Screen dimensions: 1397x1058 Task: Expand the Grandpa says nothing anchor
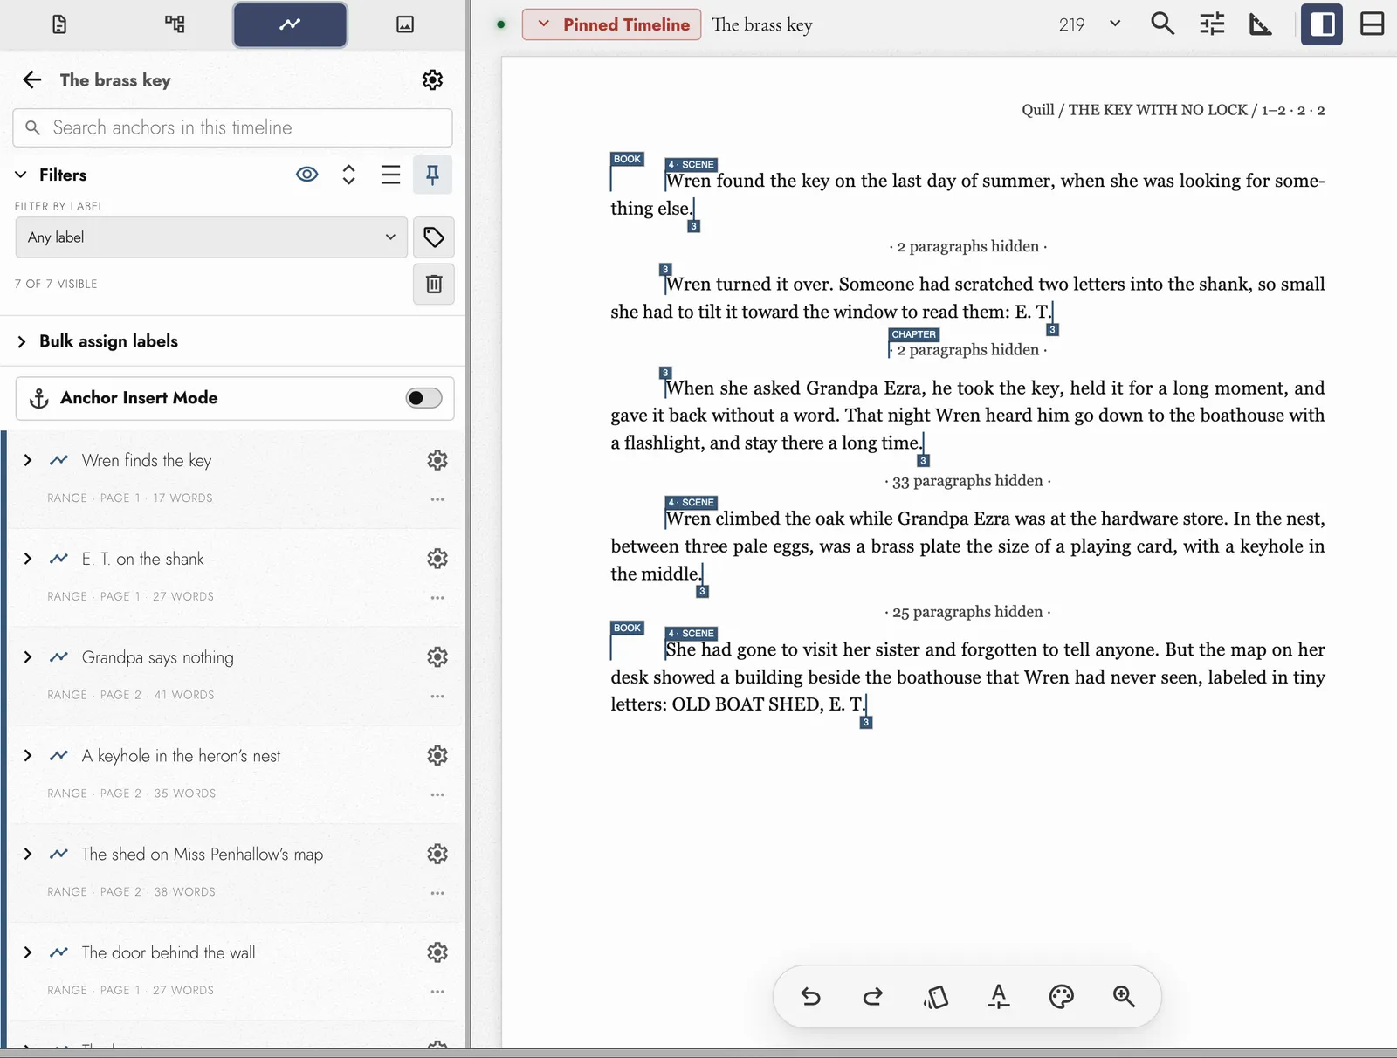coord(28,657)
